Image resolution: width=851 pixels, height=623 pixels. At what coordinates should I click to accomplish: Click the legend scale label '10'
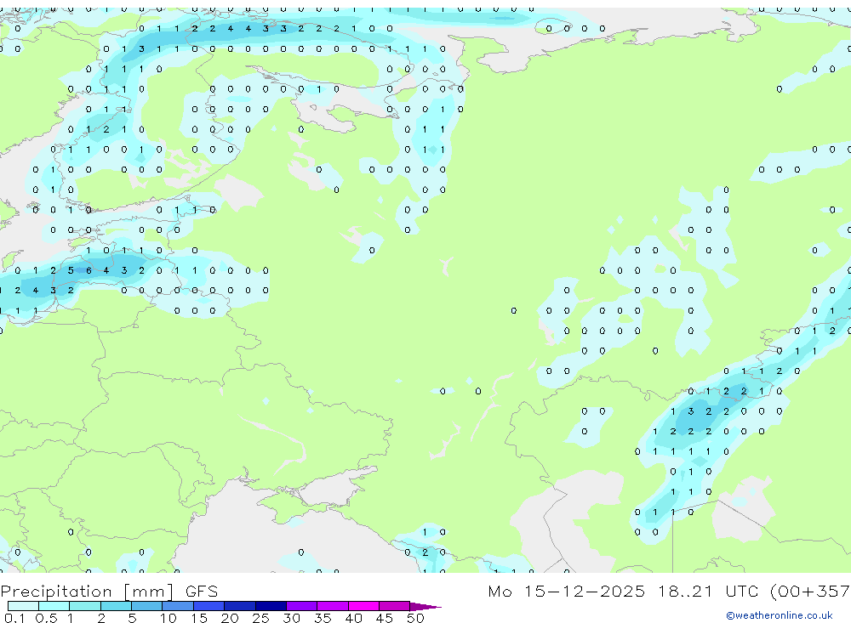click(168, 618)
